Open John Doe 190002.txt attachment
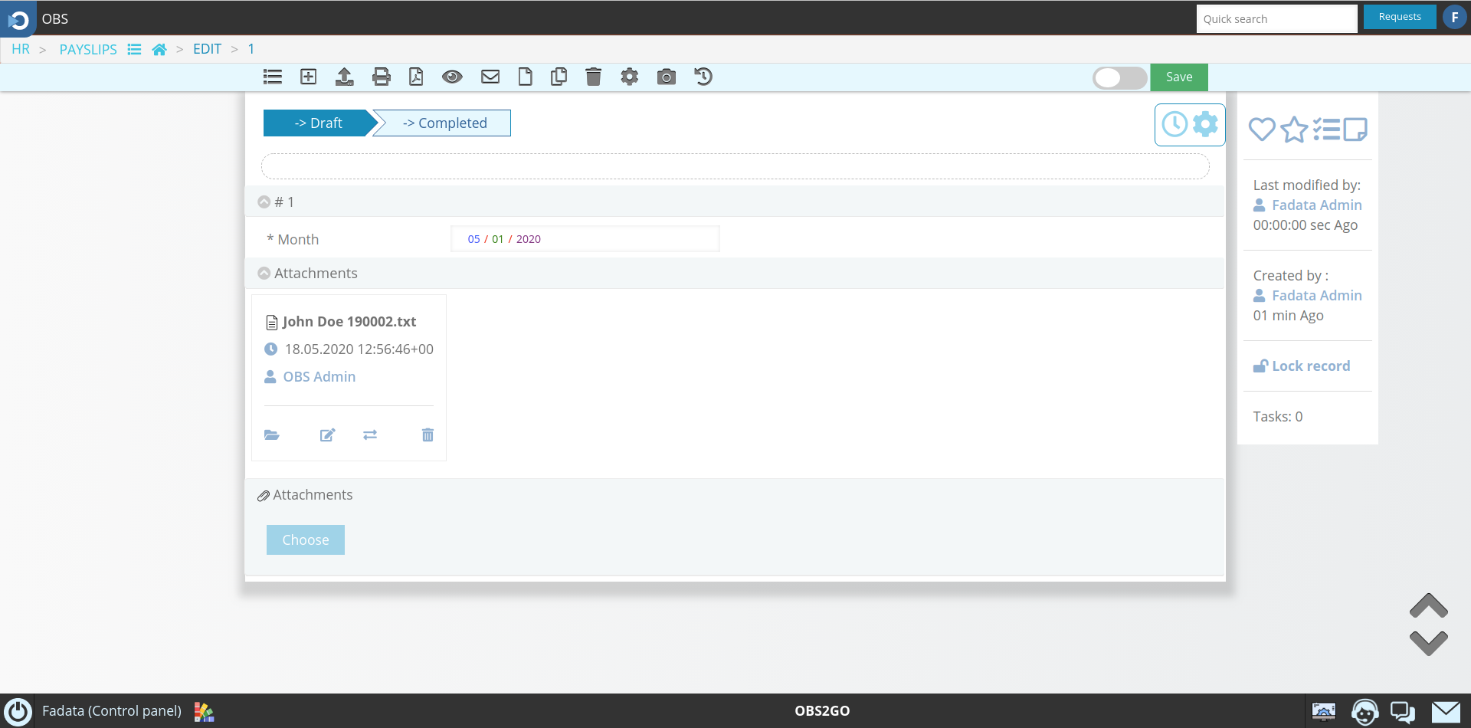 pos(349,322)
